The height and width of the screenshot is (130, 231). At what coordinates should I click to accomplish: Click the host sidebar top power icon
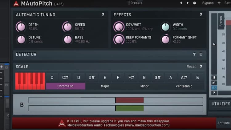click(6, 67)
